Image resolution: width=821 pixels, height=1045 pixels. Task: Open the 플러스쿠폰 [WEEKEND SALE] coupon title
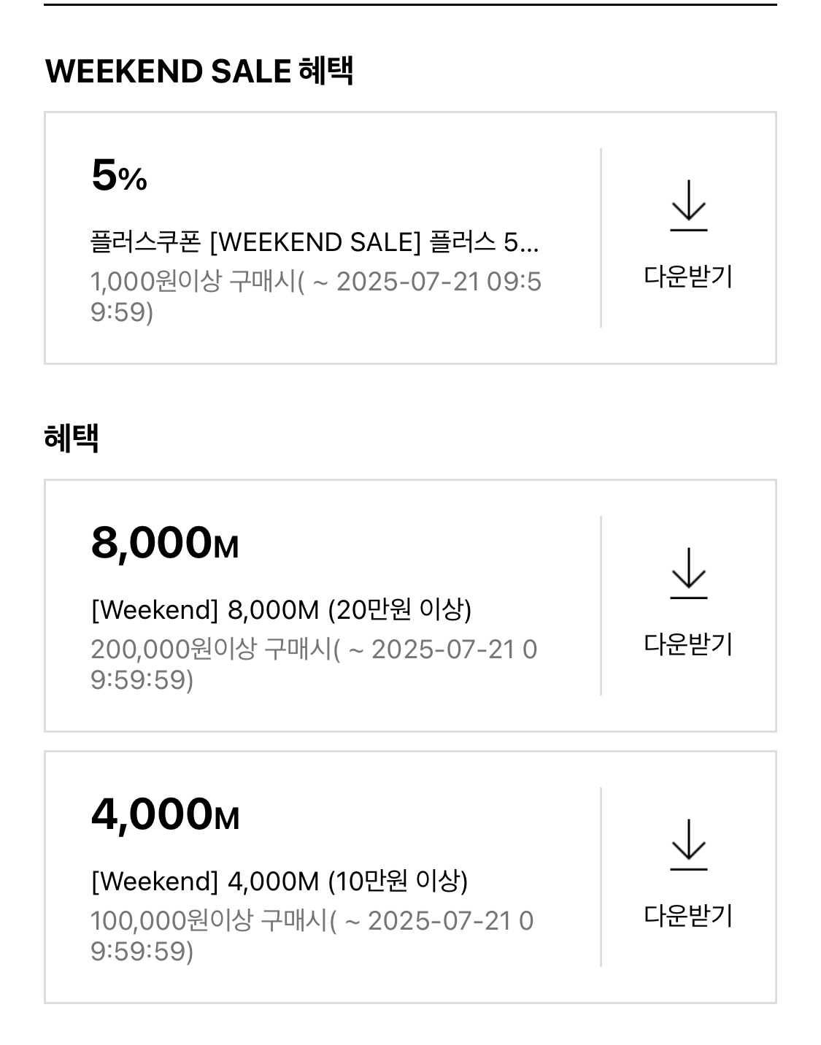click(315, 242)
